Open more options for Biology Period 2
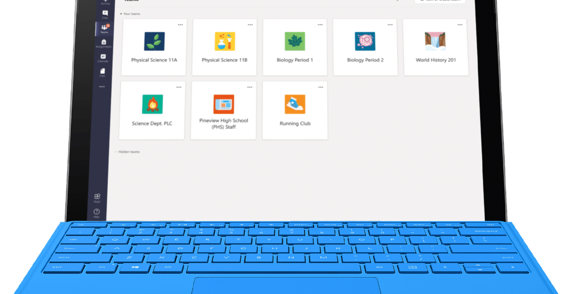 (390, 25)
